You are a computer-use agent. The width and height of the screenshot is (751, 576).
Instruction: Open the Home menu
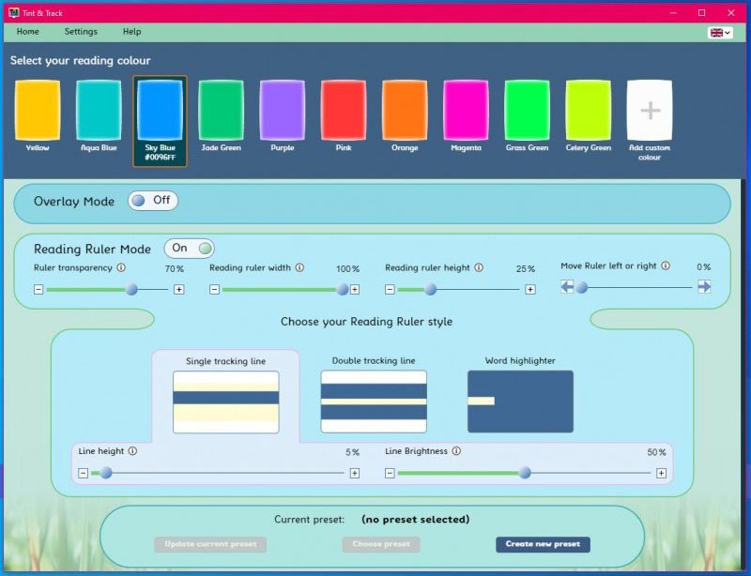(28, 32)
